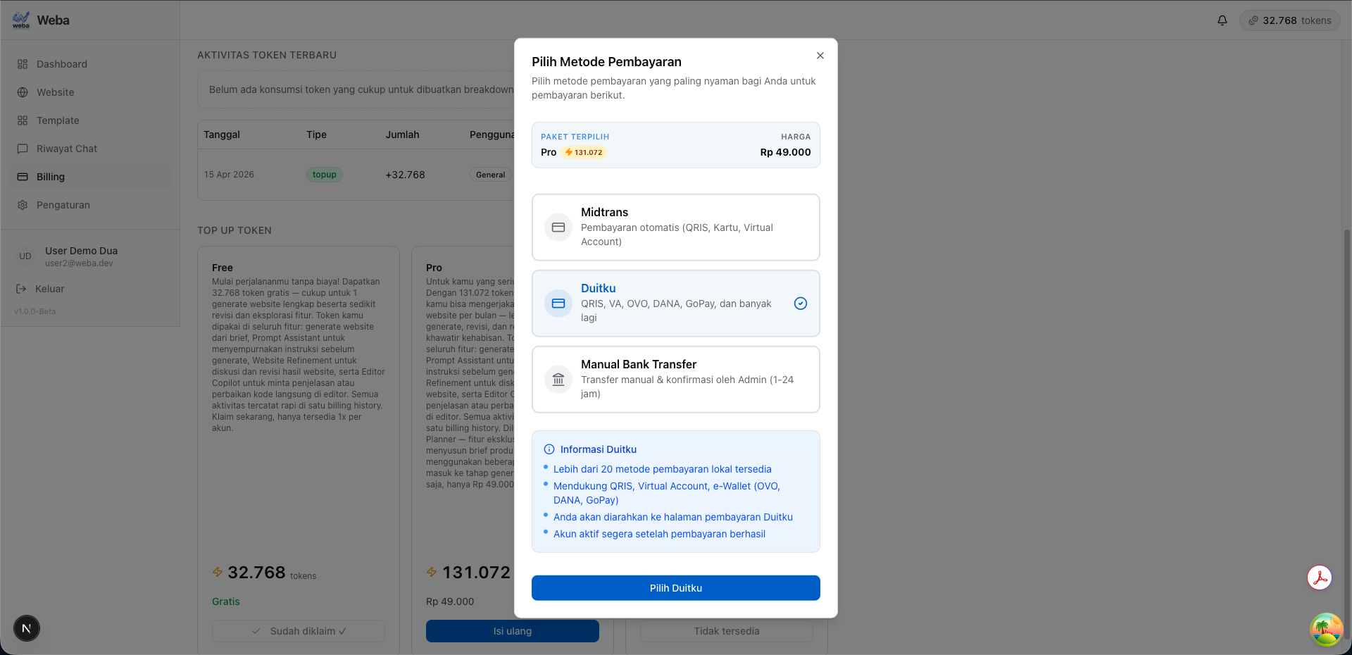Screen dimensions: 1352x655
Task: Click the Midtrans card icon
Action: (x=558, y=227)
